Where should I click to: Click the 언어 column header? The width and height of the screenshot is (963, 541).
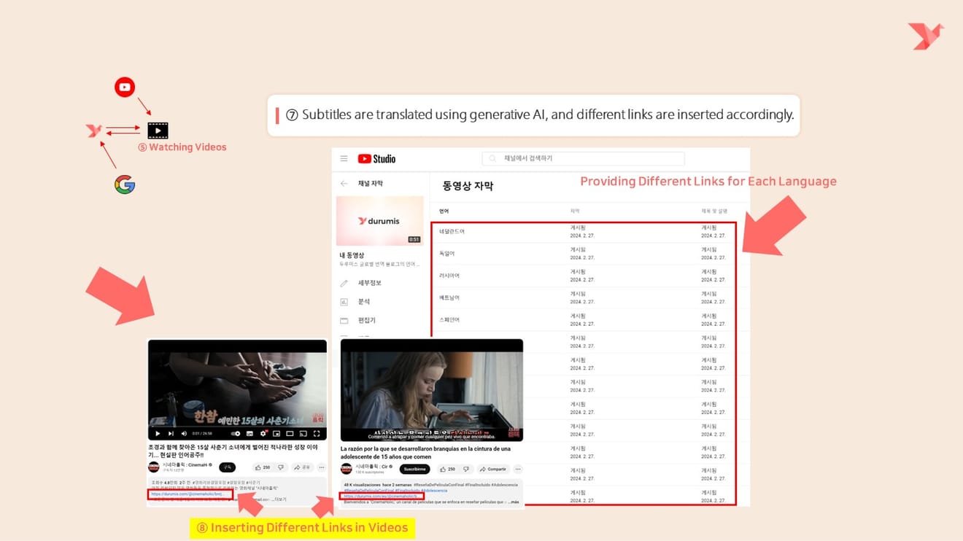click(444, 211)
